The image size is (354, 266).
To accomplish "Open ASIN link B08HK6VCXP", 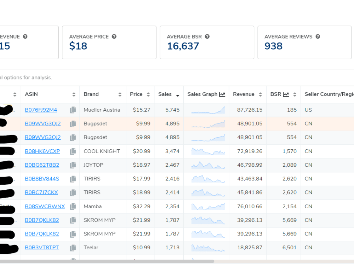I will 42,151.
